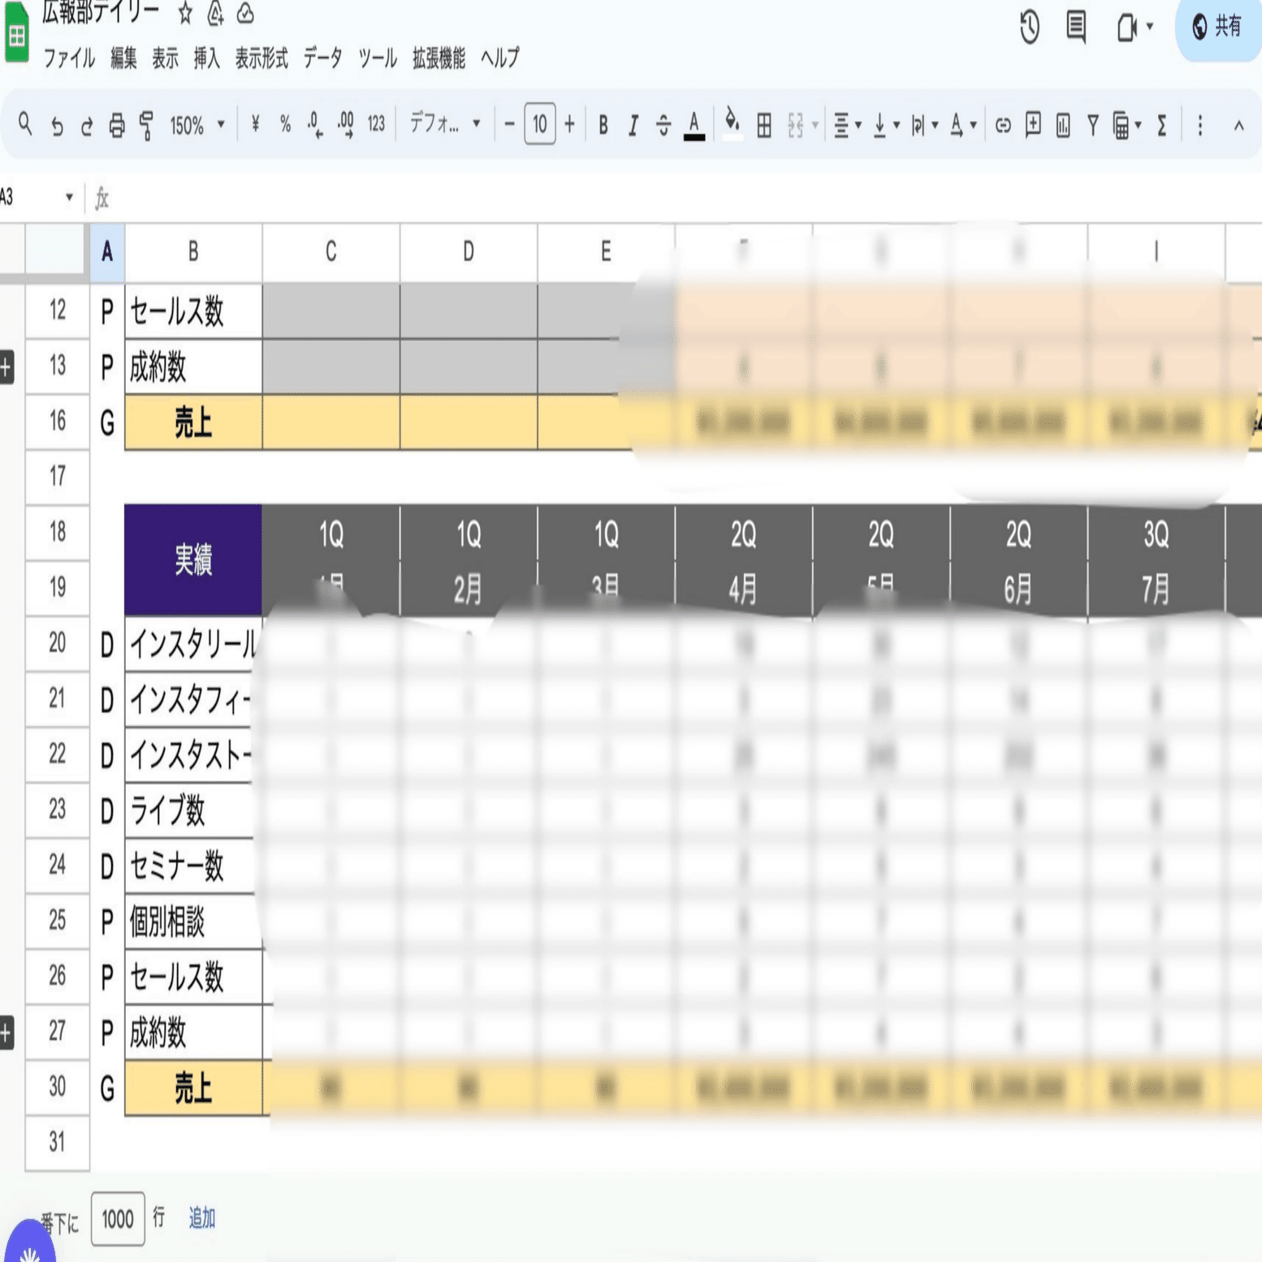The image size is (1262, 1262).
Task: View cloud save status icon
Action: pyautogui.click(x=245, y=12)
